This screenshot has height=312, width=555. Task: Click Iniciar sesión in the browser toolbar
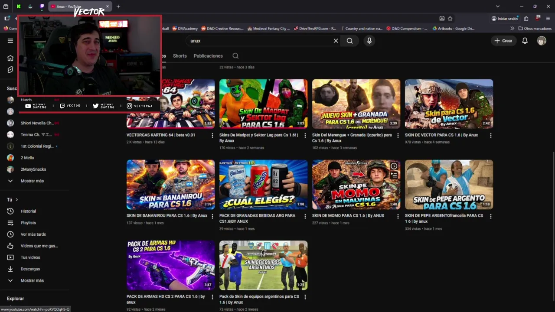pos(505,19)
